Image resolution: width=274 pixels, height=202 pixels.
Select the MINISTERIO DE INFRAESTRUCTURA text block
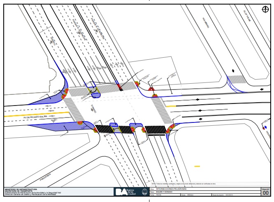coord(29,191)
